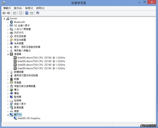Expand the 系統裝置 category
Image resolution: width=158 pixels, height=128 pixels.
coord(8,44)
